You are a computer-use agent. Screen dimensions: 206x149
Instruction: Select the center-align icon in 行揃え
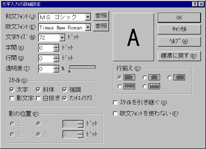154,77
